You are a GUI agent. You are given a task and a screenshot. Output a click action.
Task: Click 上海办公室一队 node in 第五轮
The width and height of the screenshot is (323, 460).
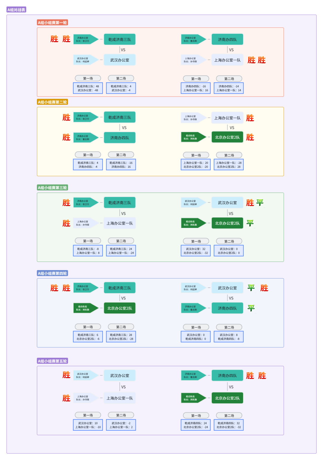pyautogui.click(x=120, y=398)
